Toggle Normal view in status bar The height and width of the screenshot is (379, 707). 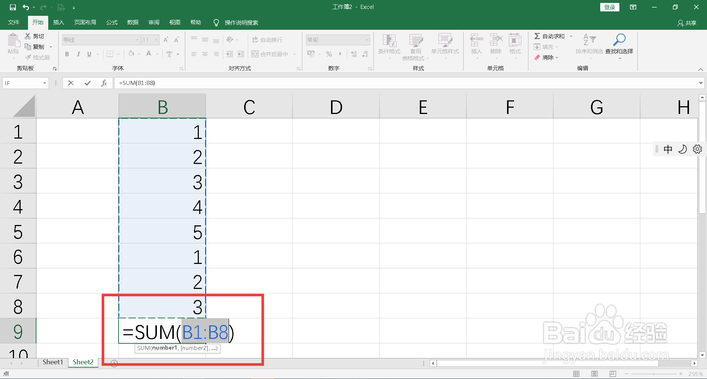[x=576, y=374]
